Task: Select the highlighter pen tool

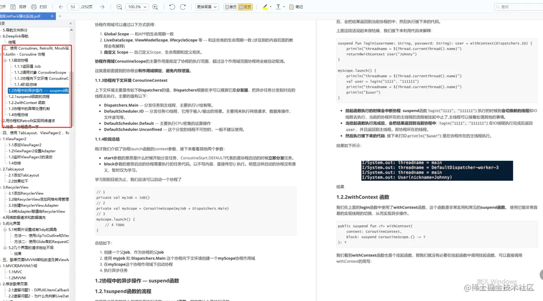Action: [x=265, y=7]
